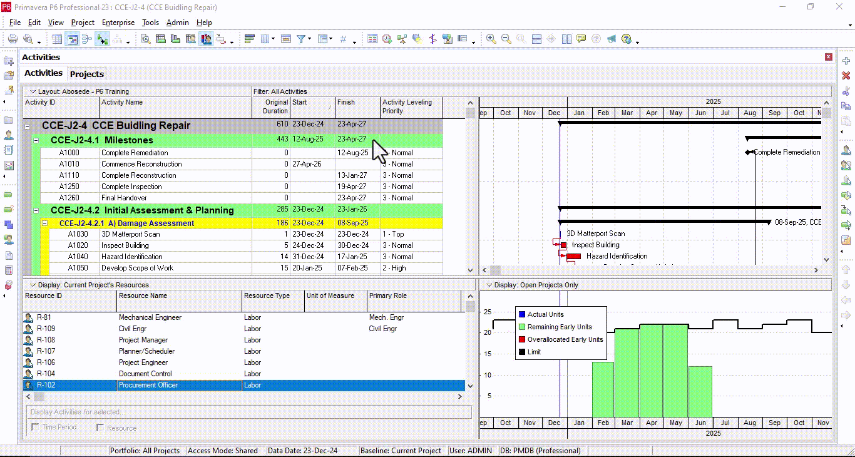Image resolution: width=855 pixels, height=457 pixels.
Task: Click the red X delete icon
Action: click(846, 76)
